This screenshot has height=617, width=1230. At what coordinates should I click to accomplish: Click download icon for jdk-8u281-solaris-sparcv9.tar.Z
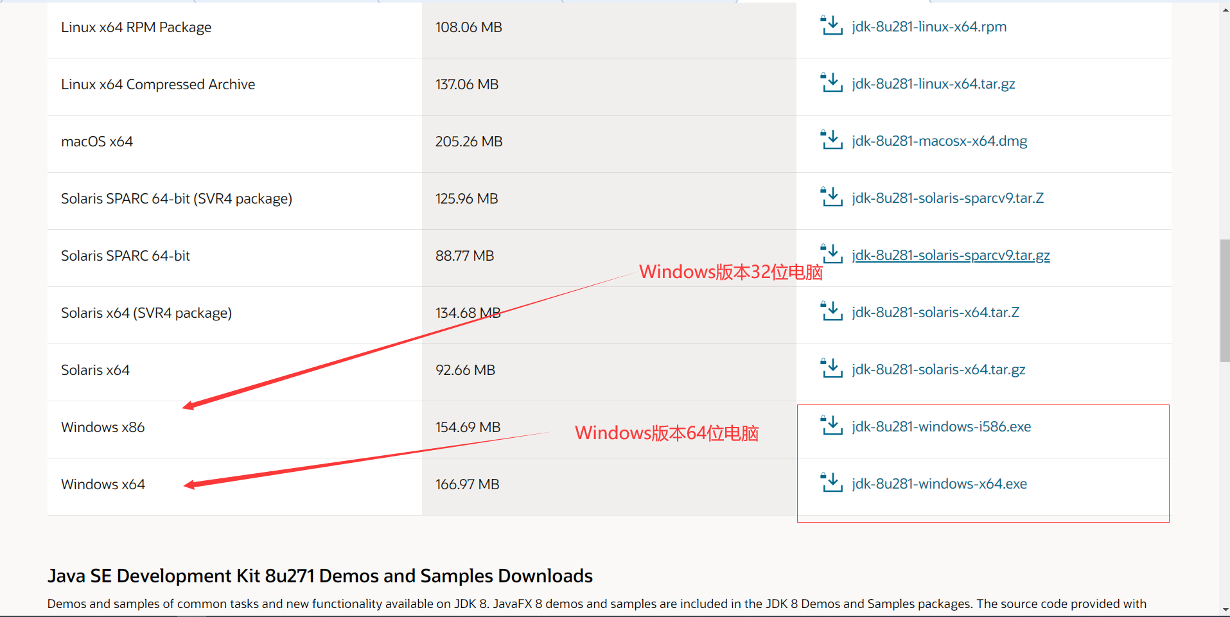point(831,197)
